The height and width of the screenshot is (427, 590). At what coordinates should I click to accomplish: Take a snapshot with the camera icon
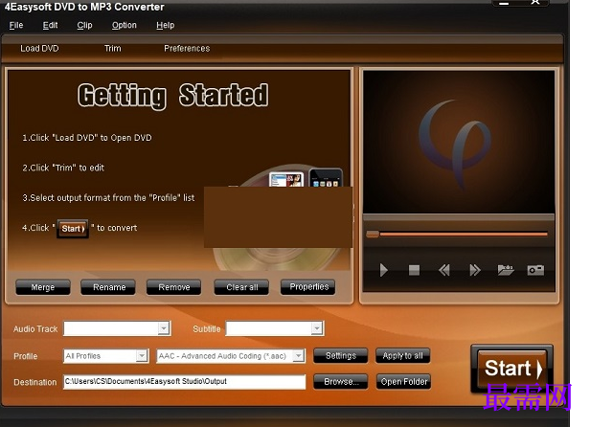click(535, 270)
